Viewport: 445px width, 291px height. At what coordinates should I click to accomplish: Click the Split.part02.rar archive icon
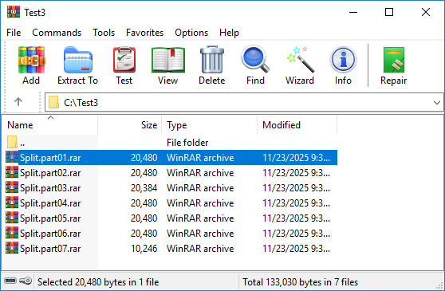[x=12, y=172]
